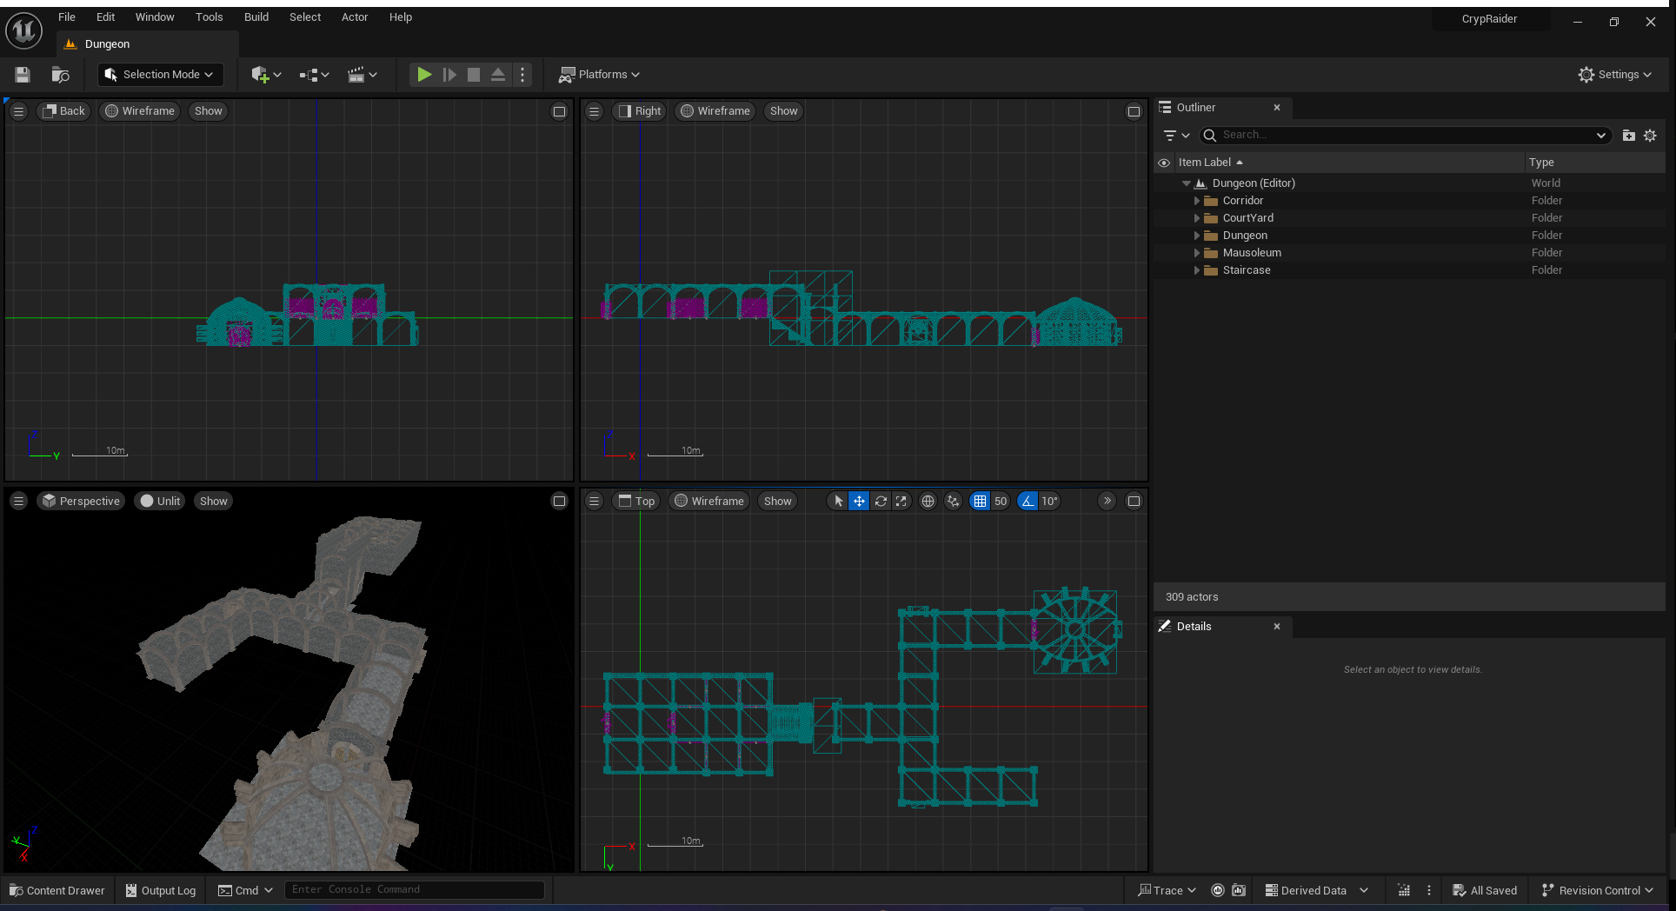1676x911 pixels.
Task: Open the Derived Data dropdown
Action: (1316, 890)
